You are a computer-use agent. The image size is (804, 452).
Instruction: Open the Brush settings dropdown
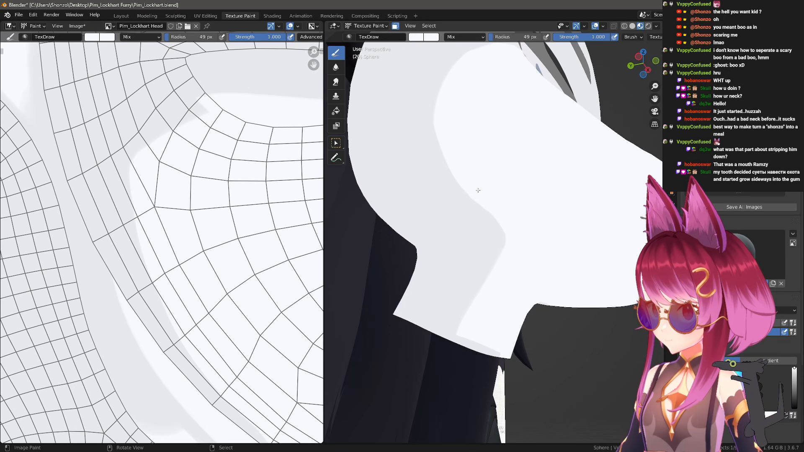(633, 37)
